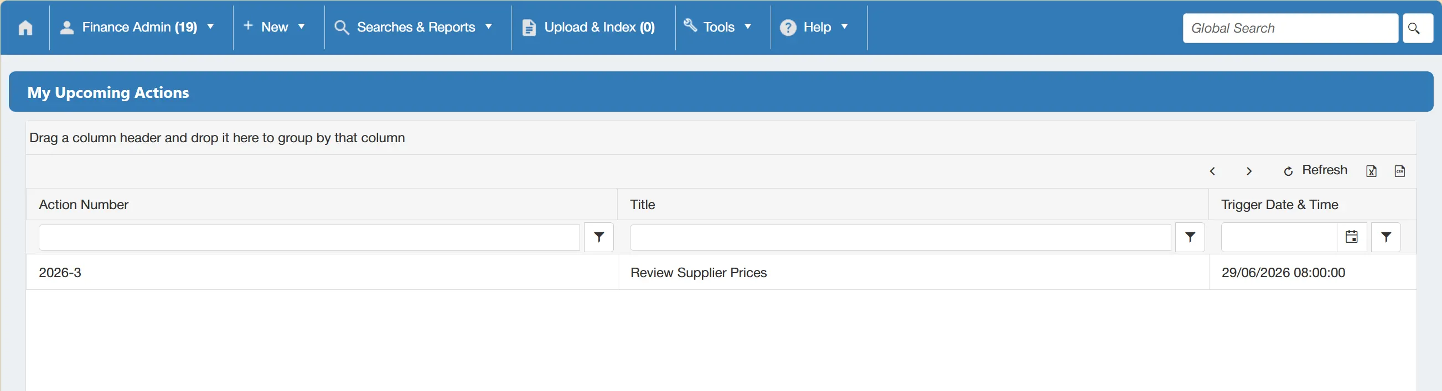Open Searches & Reports menu
Image resolution: width=1442 pixels, height=391 pixels.
pos(415,28)
